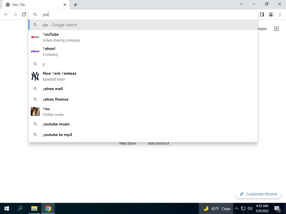Screen dimensions: 286x214
Task: Open the Web Store shortcut
Action: point(127,144)
